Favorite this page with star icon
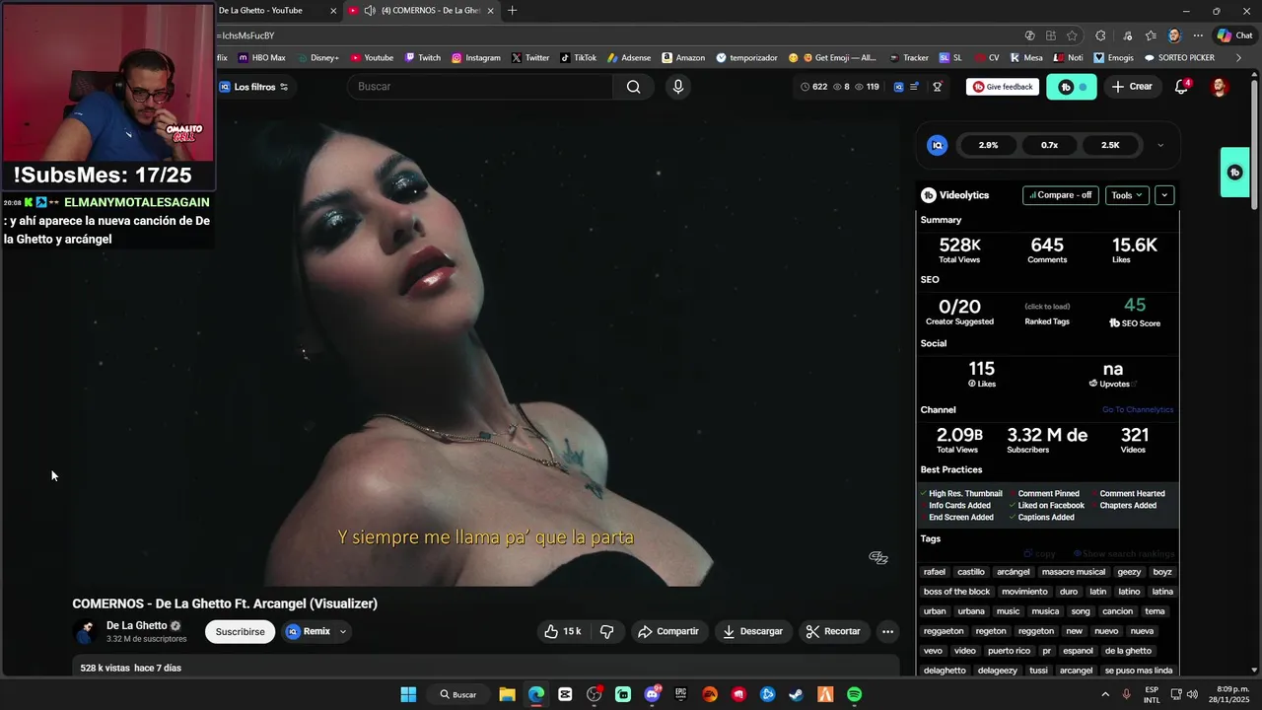 tap(1072, 35)
